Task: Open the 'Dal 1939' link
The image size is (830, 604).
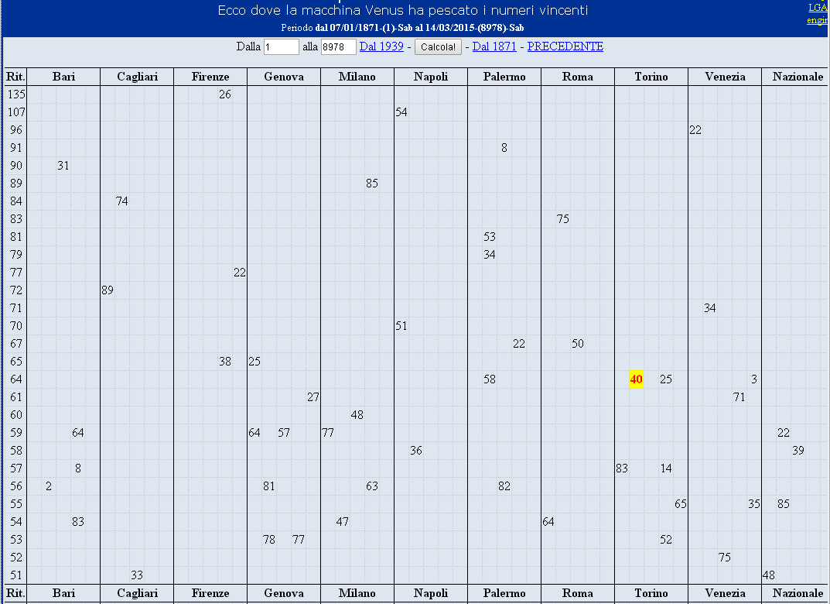Action: point(381,46)
